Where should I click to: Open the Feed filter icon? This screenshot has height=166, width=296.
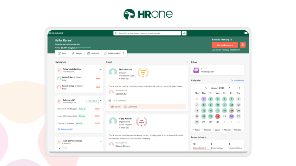pos(187,62)
